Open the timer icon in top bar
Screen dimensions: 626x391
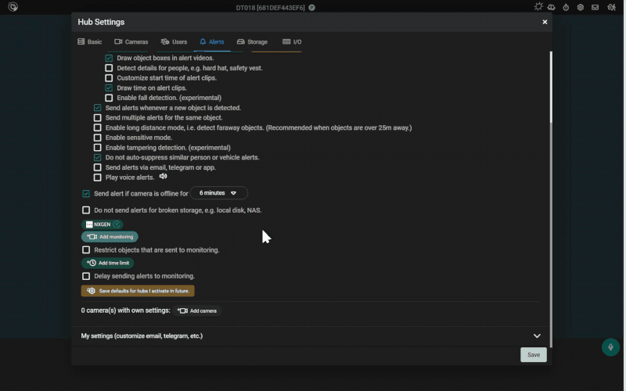coord(566,7)
